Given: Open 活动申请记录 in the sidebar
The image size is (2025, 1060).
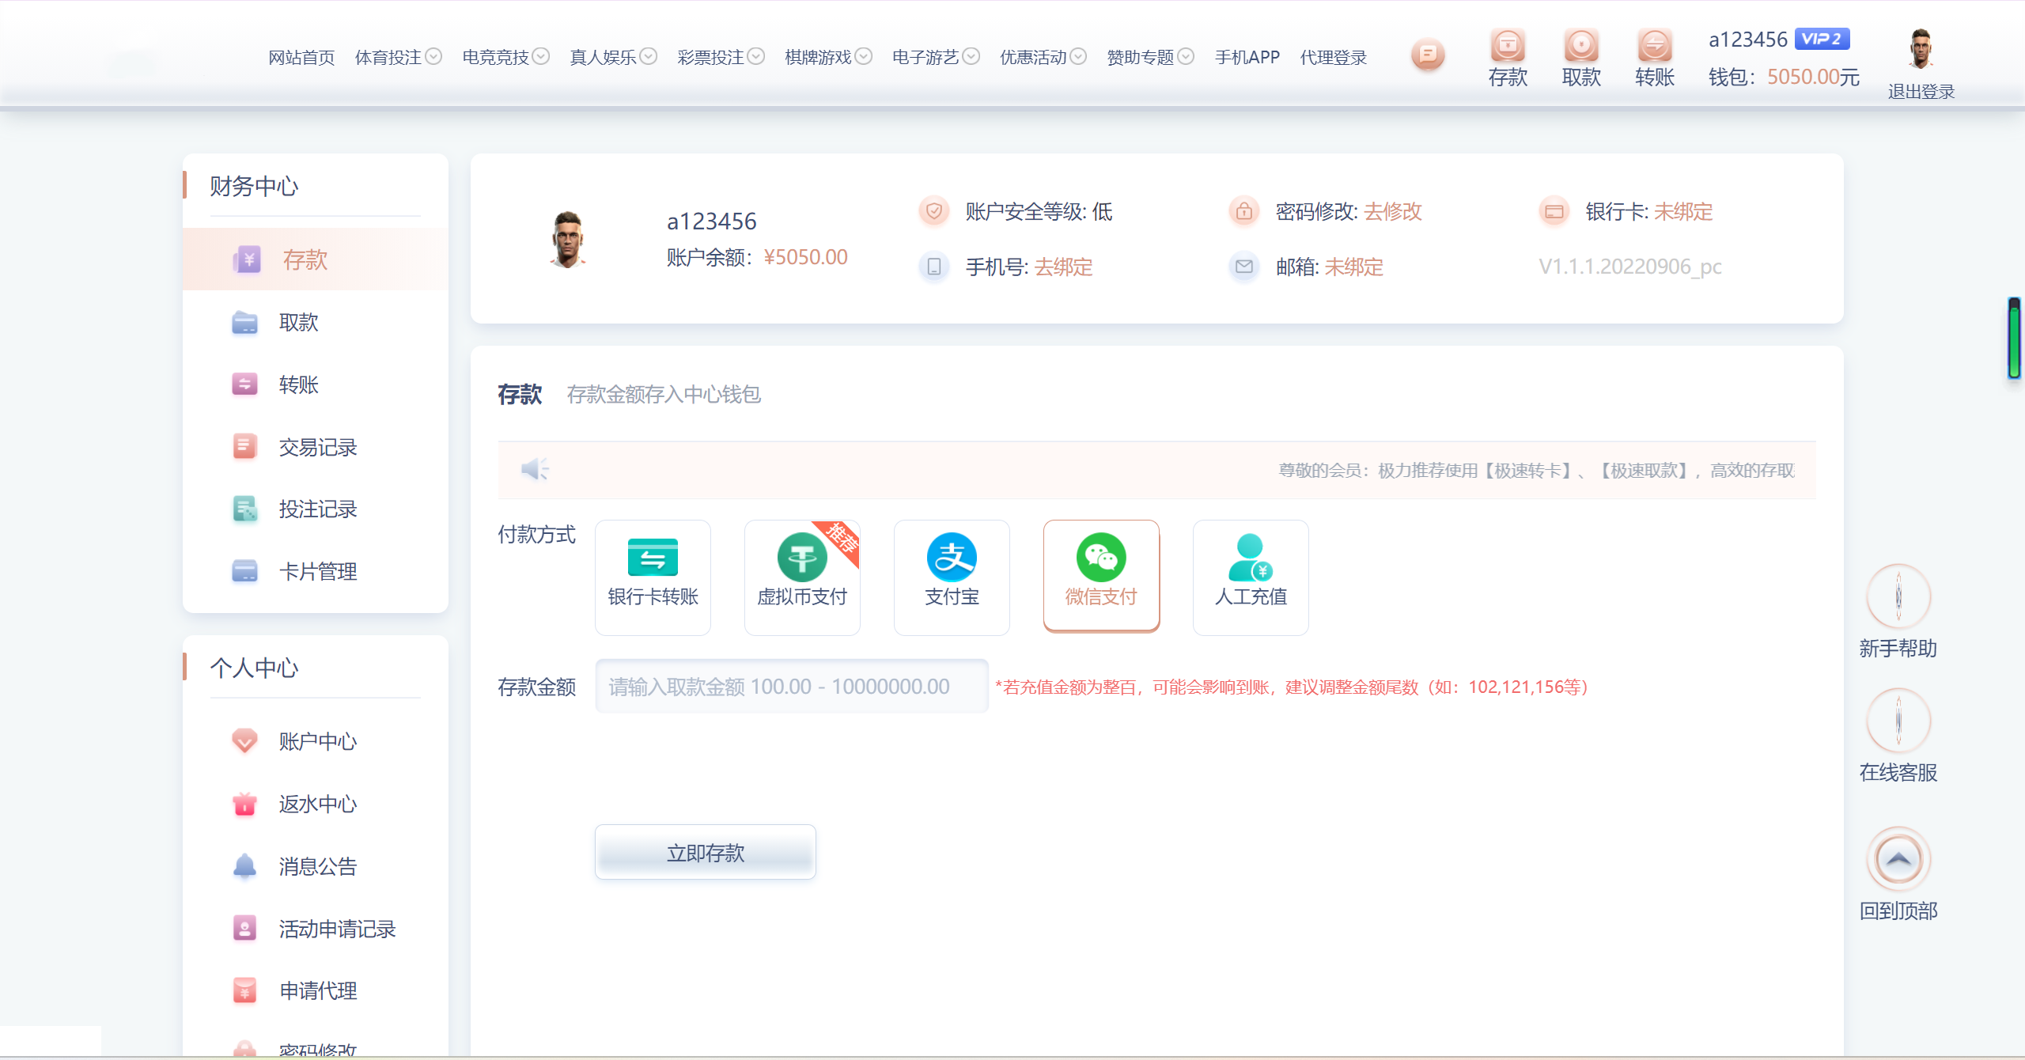Looking at the screenshot, I should (316, 929).
